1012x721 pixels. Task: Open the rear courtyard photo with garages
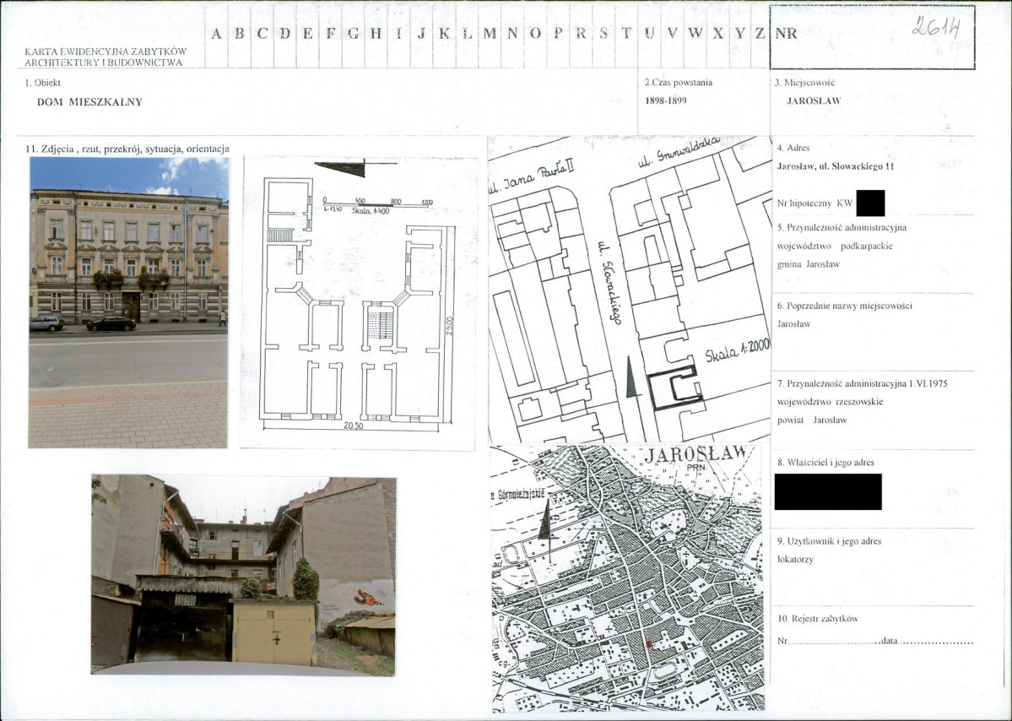[x=243, y=575]
